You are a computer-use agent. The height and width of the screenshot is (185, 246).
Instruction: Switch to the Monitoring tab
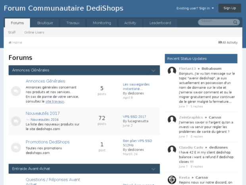click(x=102, y=23)
